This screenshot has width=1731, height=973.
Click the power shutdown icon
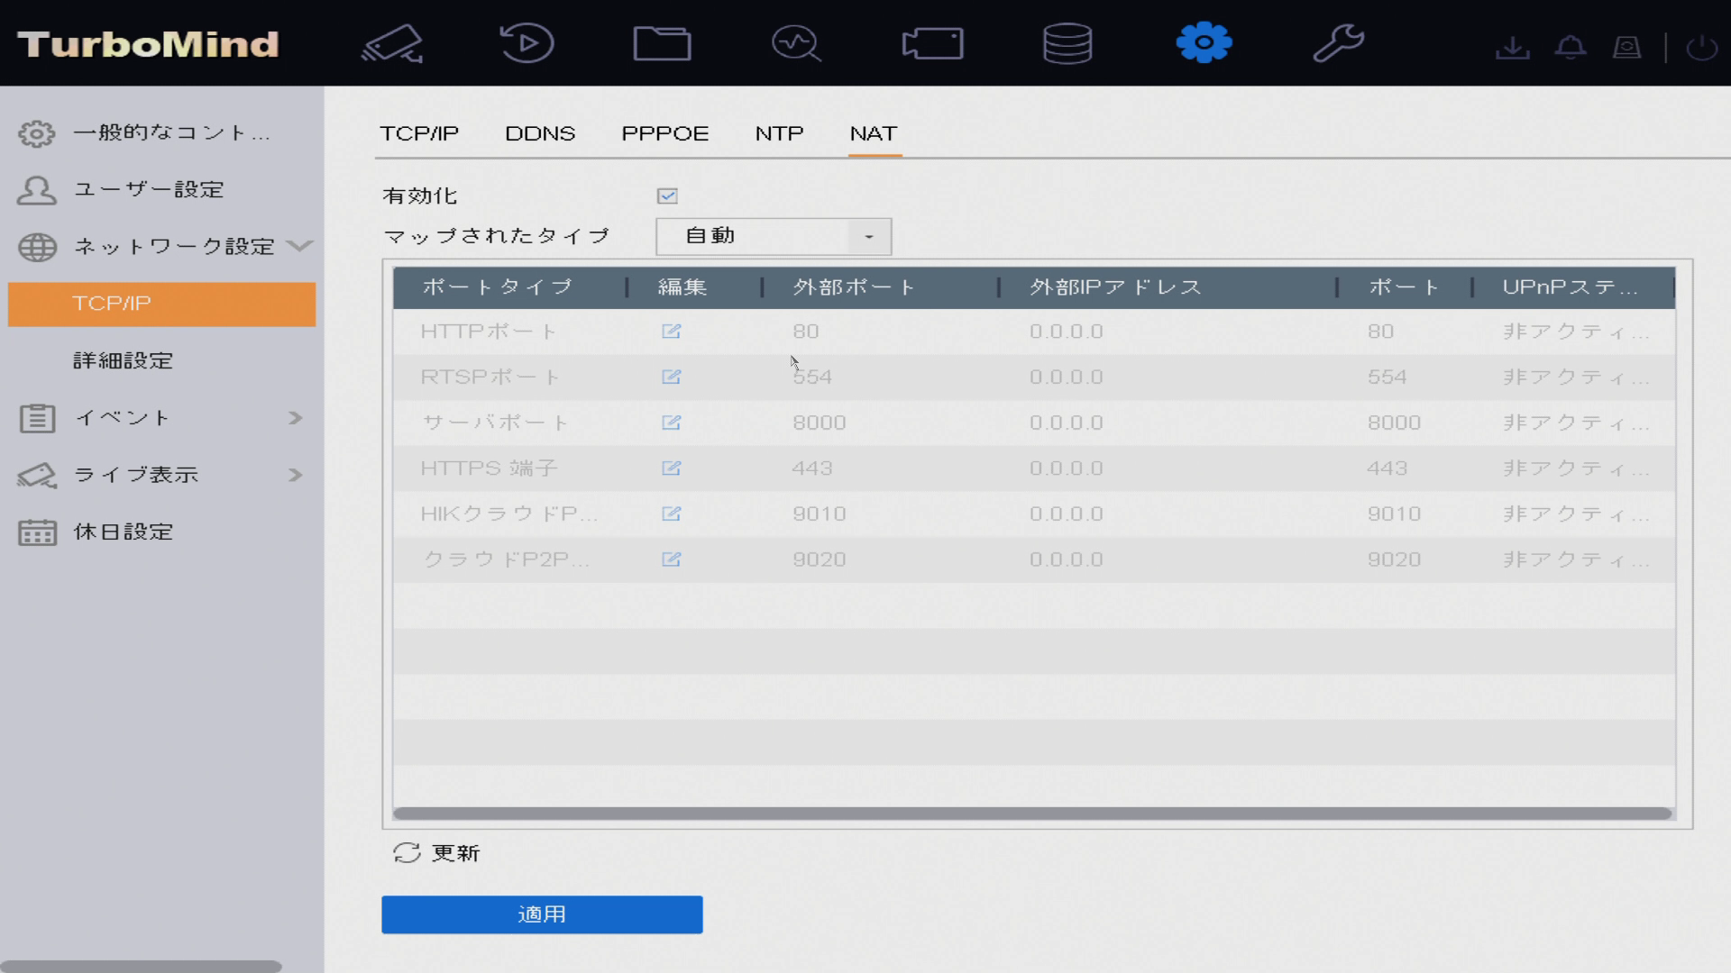click(x=1701, y=47)
